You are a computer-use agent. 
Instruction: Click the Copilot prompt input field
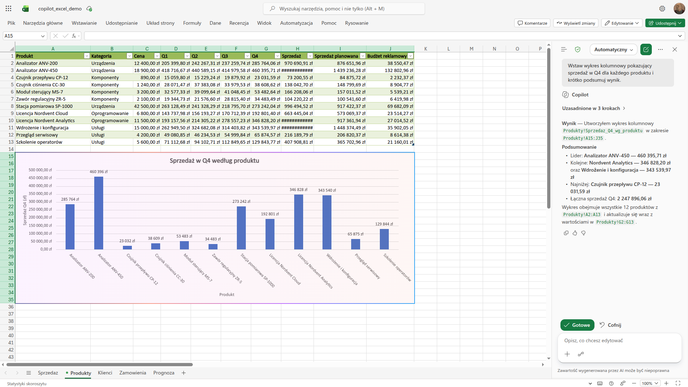coord(620,340)
